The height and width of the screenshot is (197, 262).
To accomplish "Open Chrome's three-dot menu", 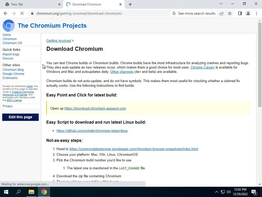I will pyautogui.click(x=256, y=13).
